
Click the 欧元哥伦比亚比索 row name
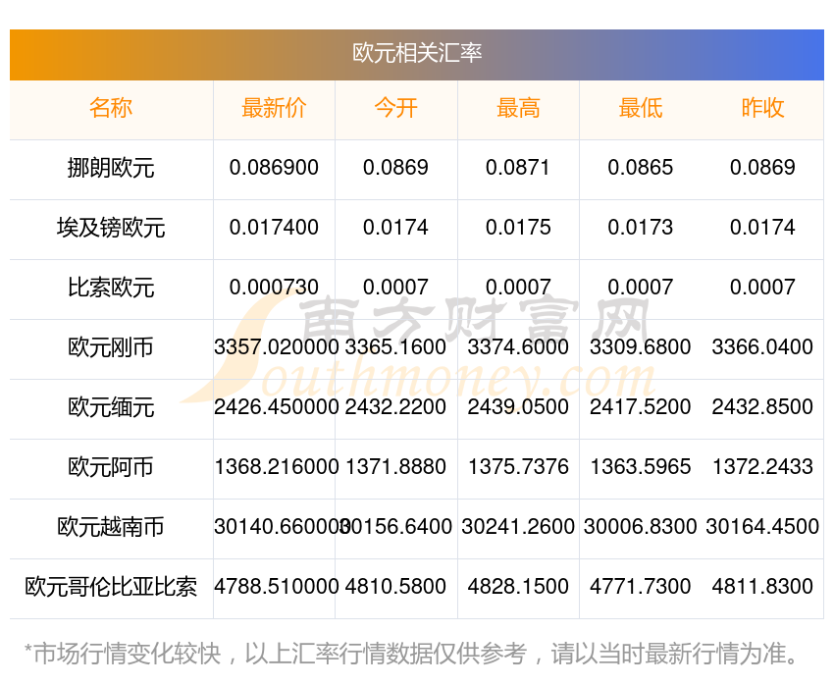pos(111,587)
